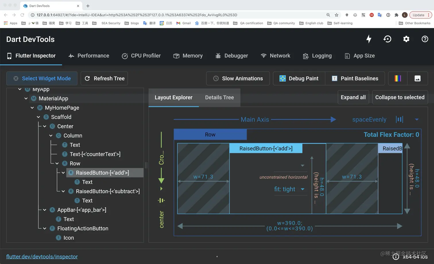Reload the browser page
434x264 pixels.
[x=22, y=15]
